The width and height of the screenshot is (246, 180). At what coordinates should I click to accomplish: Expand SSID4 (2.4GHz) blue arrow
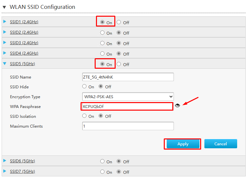pos(5,53)
